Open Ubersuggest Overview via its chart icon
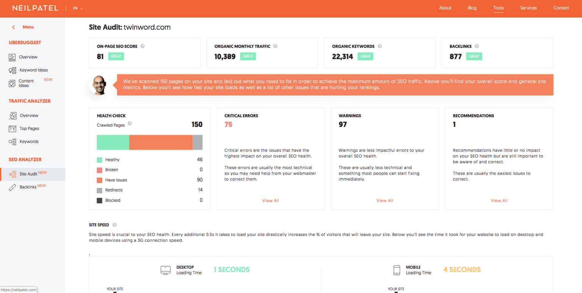The width and height of the screenshot is (582, 293). coord(13,57)
